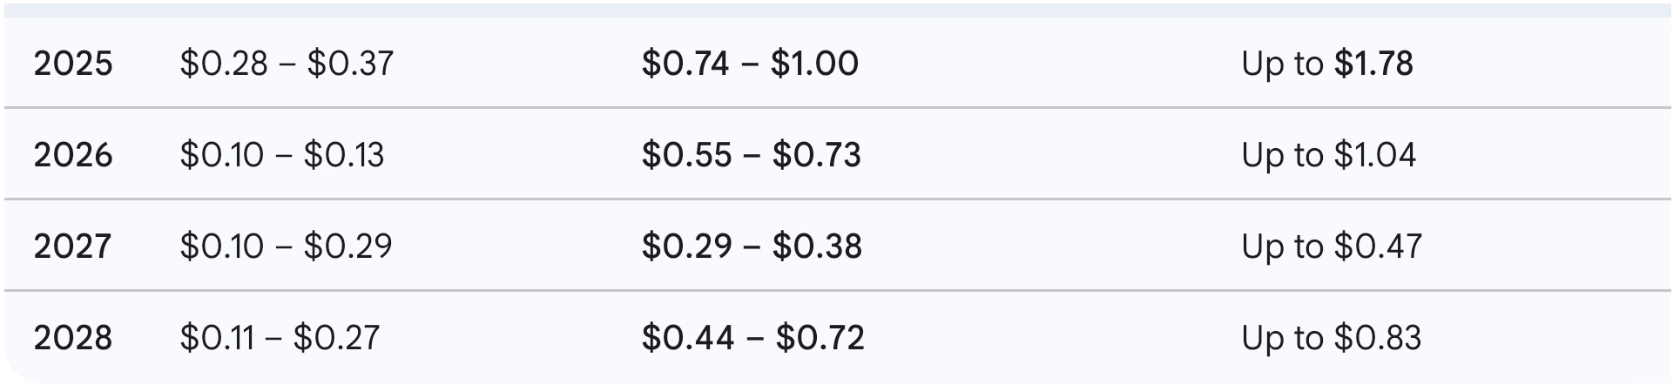Click the Up to $1.04 cell

tap(1329, 155)
